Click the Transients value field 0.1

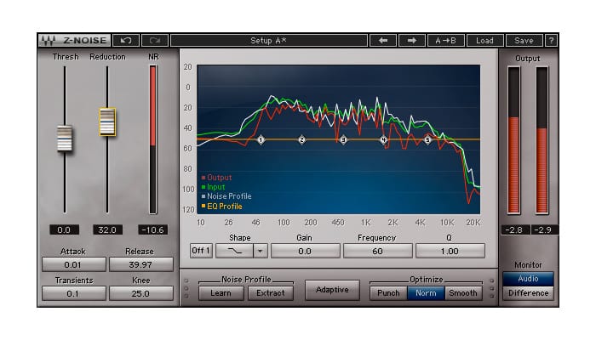coord(74,293)
